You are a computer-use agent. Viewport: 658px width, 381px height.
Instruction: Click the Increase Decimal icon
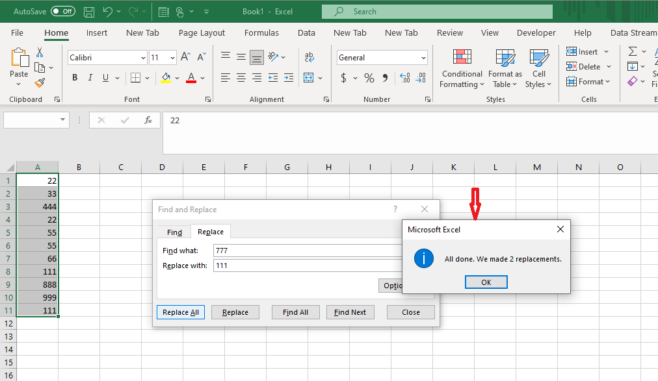(x=405, y=78)
